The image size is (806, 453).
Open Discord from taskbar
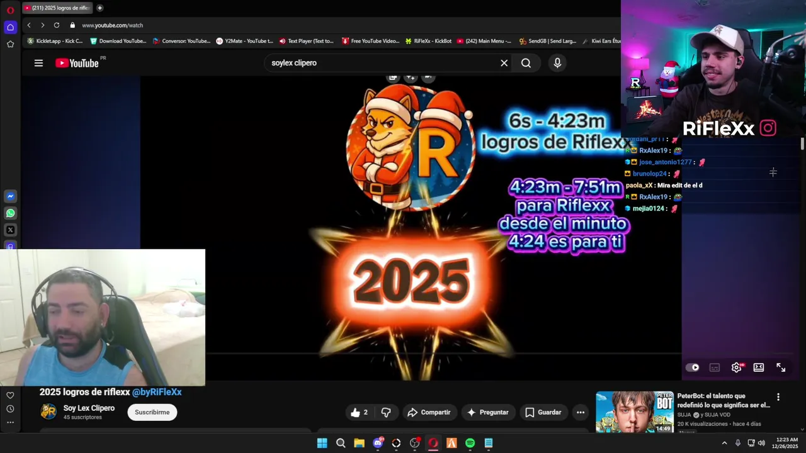coord(378,443)
